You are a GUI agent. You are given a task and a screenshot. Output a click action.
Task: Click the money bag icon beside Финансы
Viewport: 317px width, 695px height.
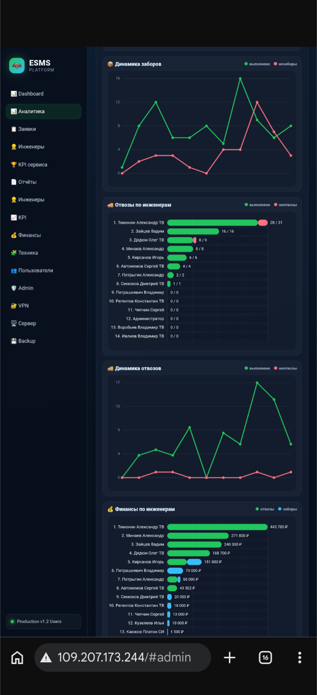[14, 235]
